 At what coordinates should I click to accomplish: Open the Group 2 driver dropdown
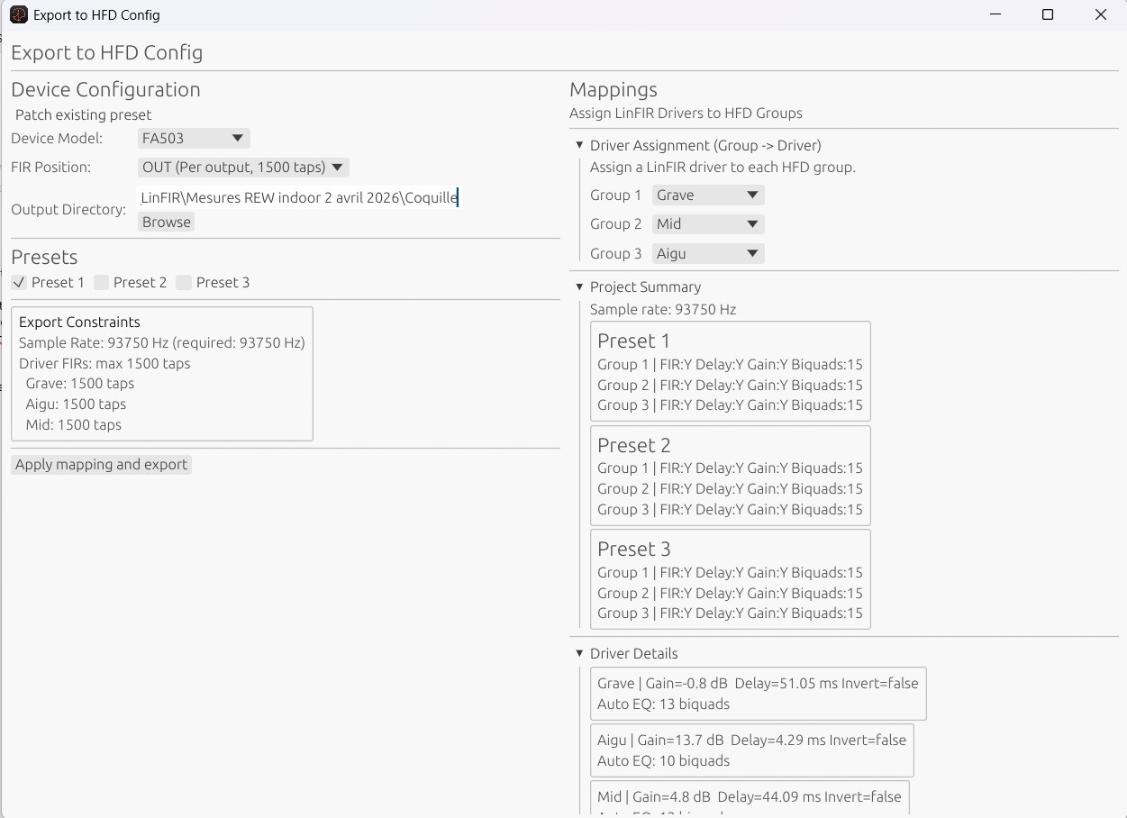coord(707,224)
